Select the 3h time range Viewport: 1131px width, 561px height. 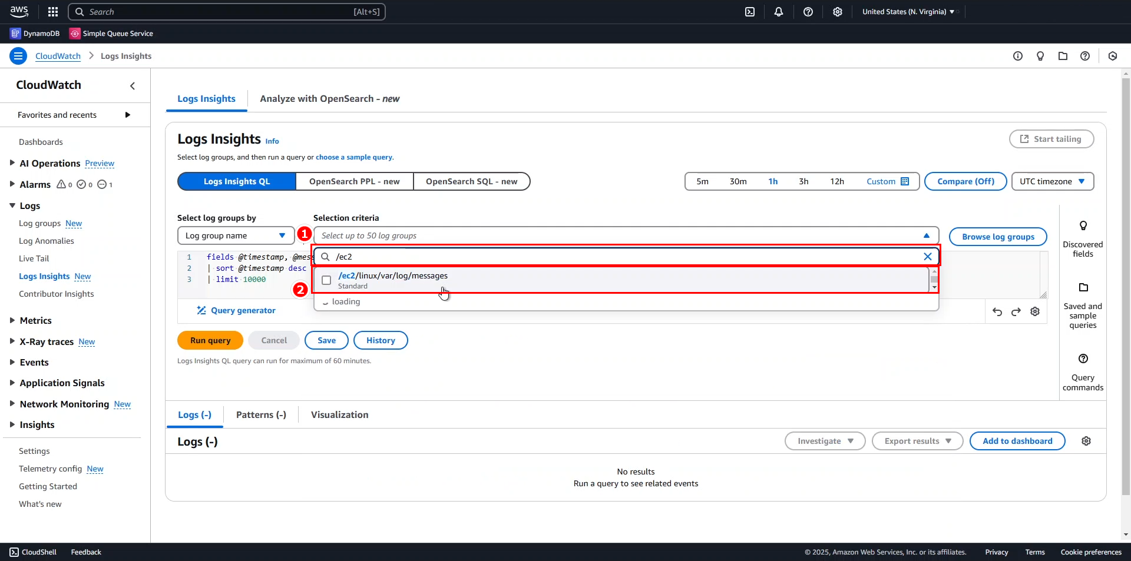(x=803, y=181)
